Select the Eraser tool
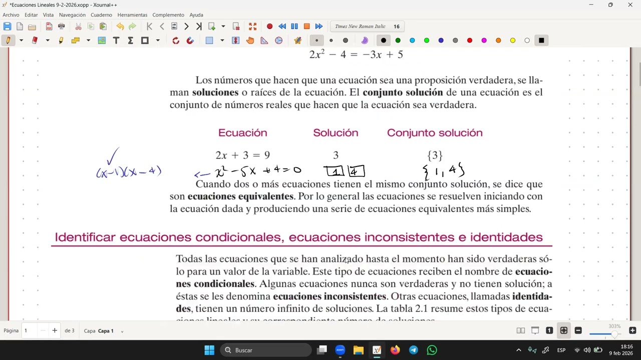 click(35, 40)
